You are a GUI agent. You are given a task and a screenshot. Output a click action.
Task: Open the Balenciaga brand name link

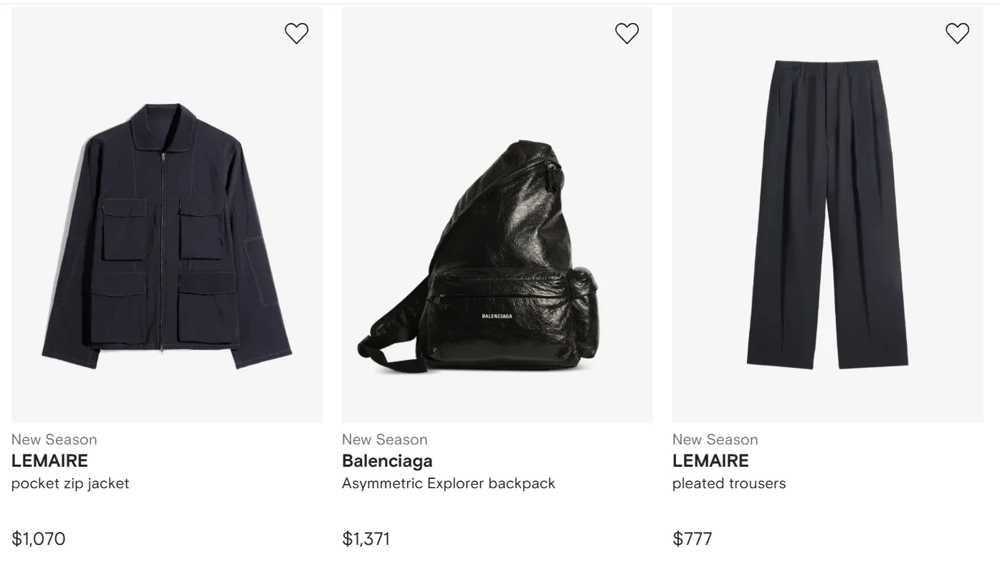click(x=387, y=461)
